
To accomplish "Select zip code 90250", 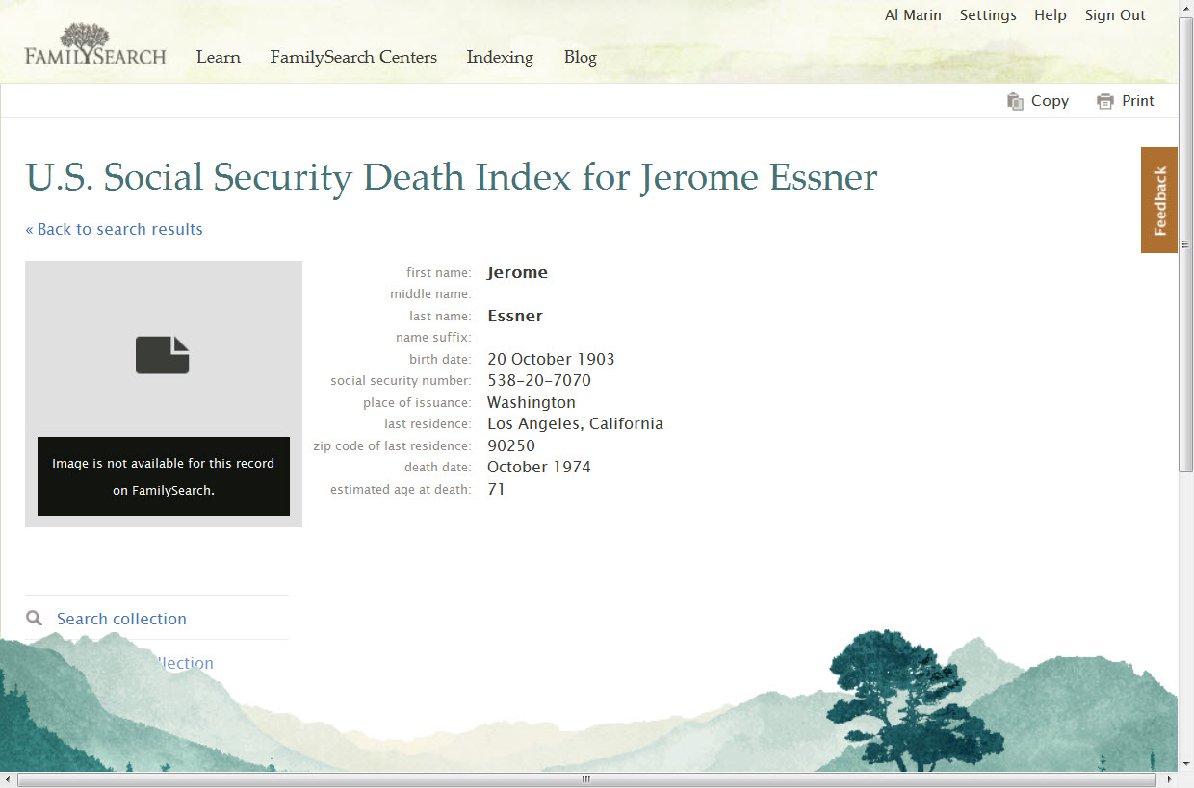I will tap(511, 445).
